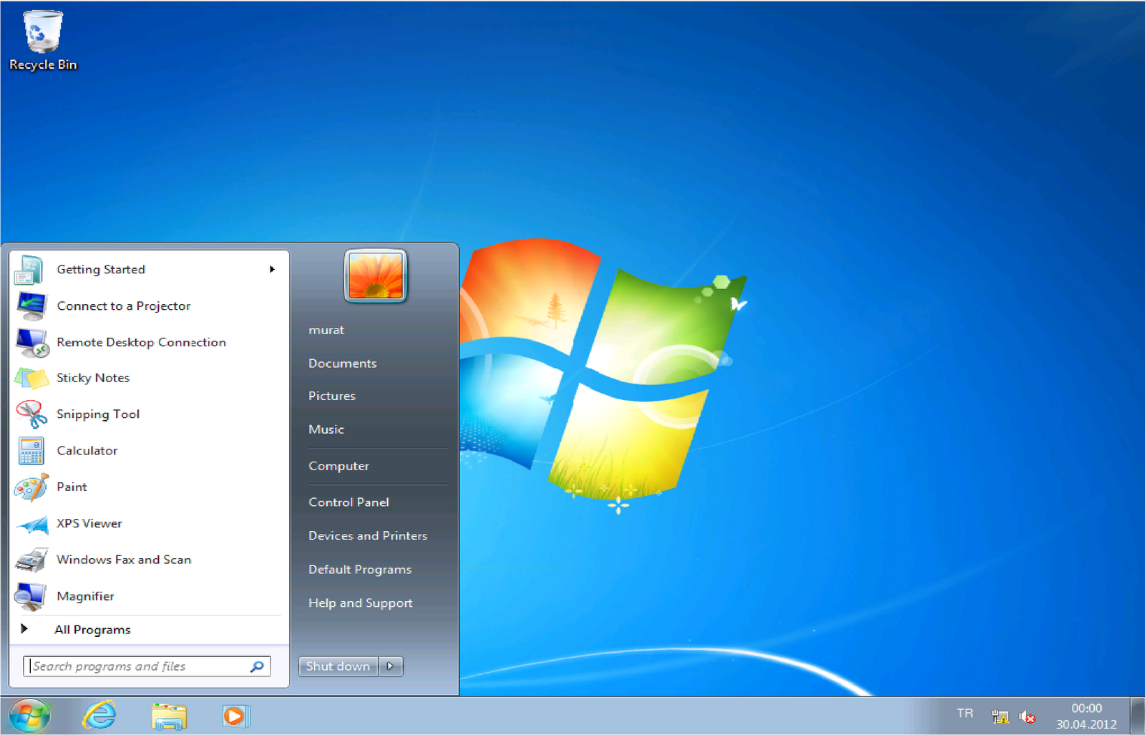Viewport: 1145px width, 735px height.
Task: Open Windows Fax and Scan
Action: tap(123, 559)
